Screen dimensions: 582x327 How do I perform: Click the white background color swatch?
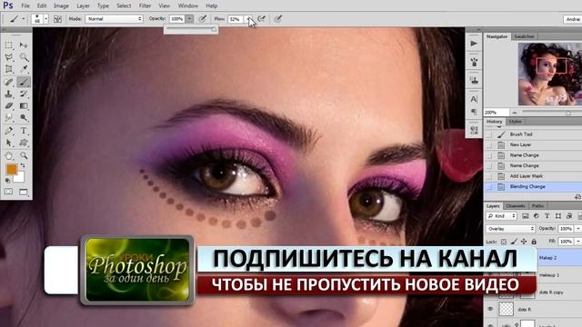point(20,178)
